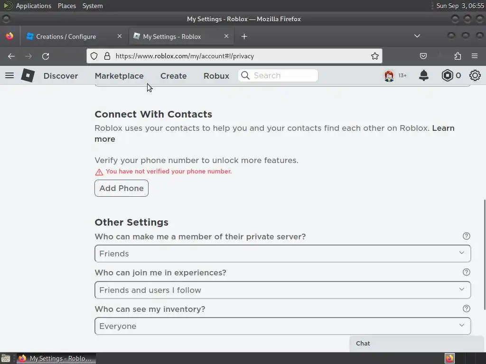Close the My Settings - Roblox tab

[x=226, y=36]
